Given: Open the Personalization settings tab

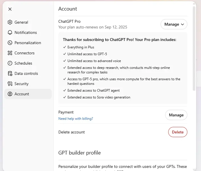Looking at the screenshot, I should point(28,43).
